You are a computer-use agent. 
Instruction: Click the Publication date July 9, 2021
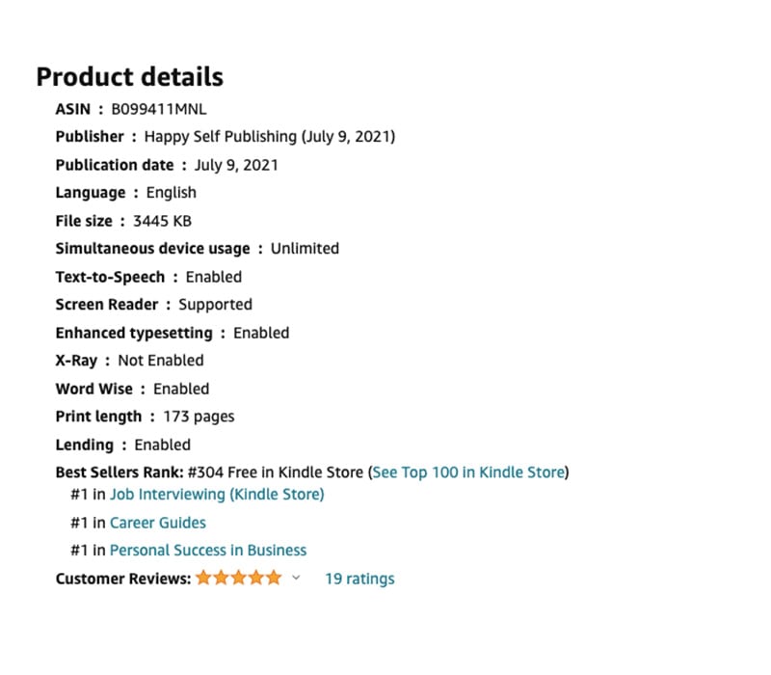coord(236,165)
